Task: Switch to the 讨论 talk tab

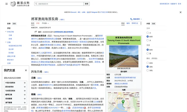Action: [38, 23]
